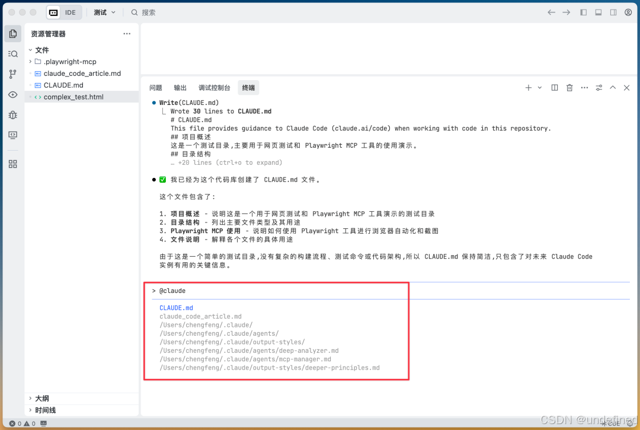
Task: Toggle the bottom panel layout icon
Action: click(599, 12)
